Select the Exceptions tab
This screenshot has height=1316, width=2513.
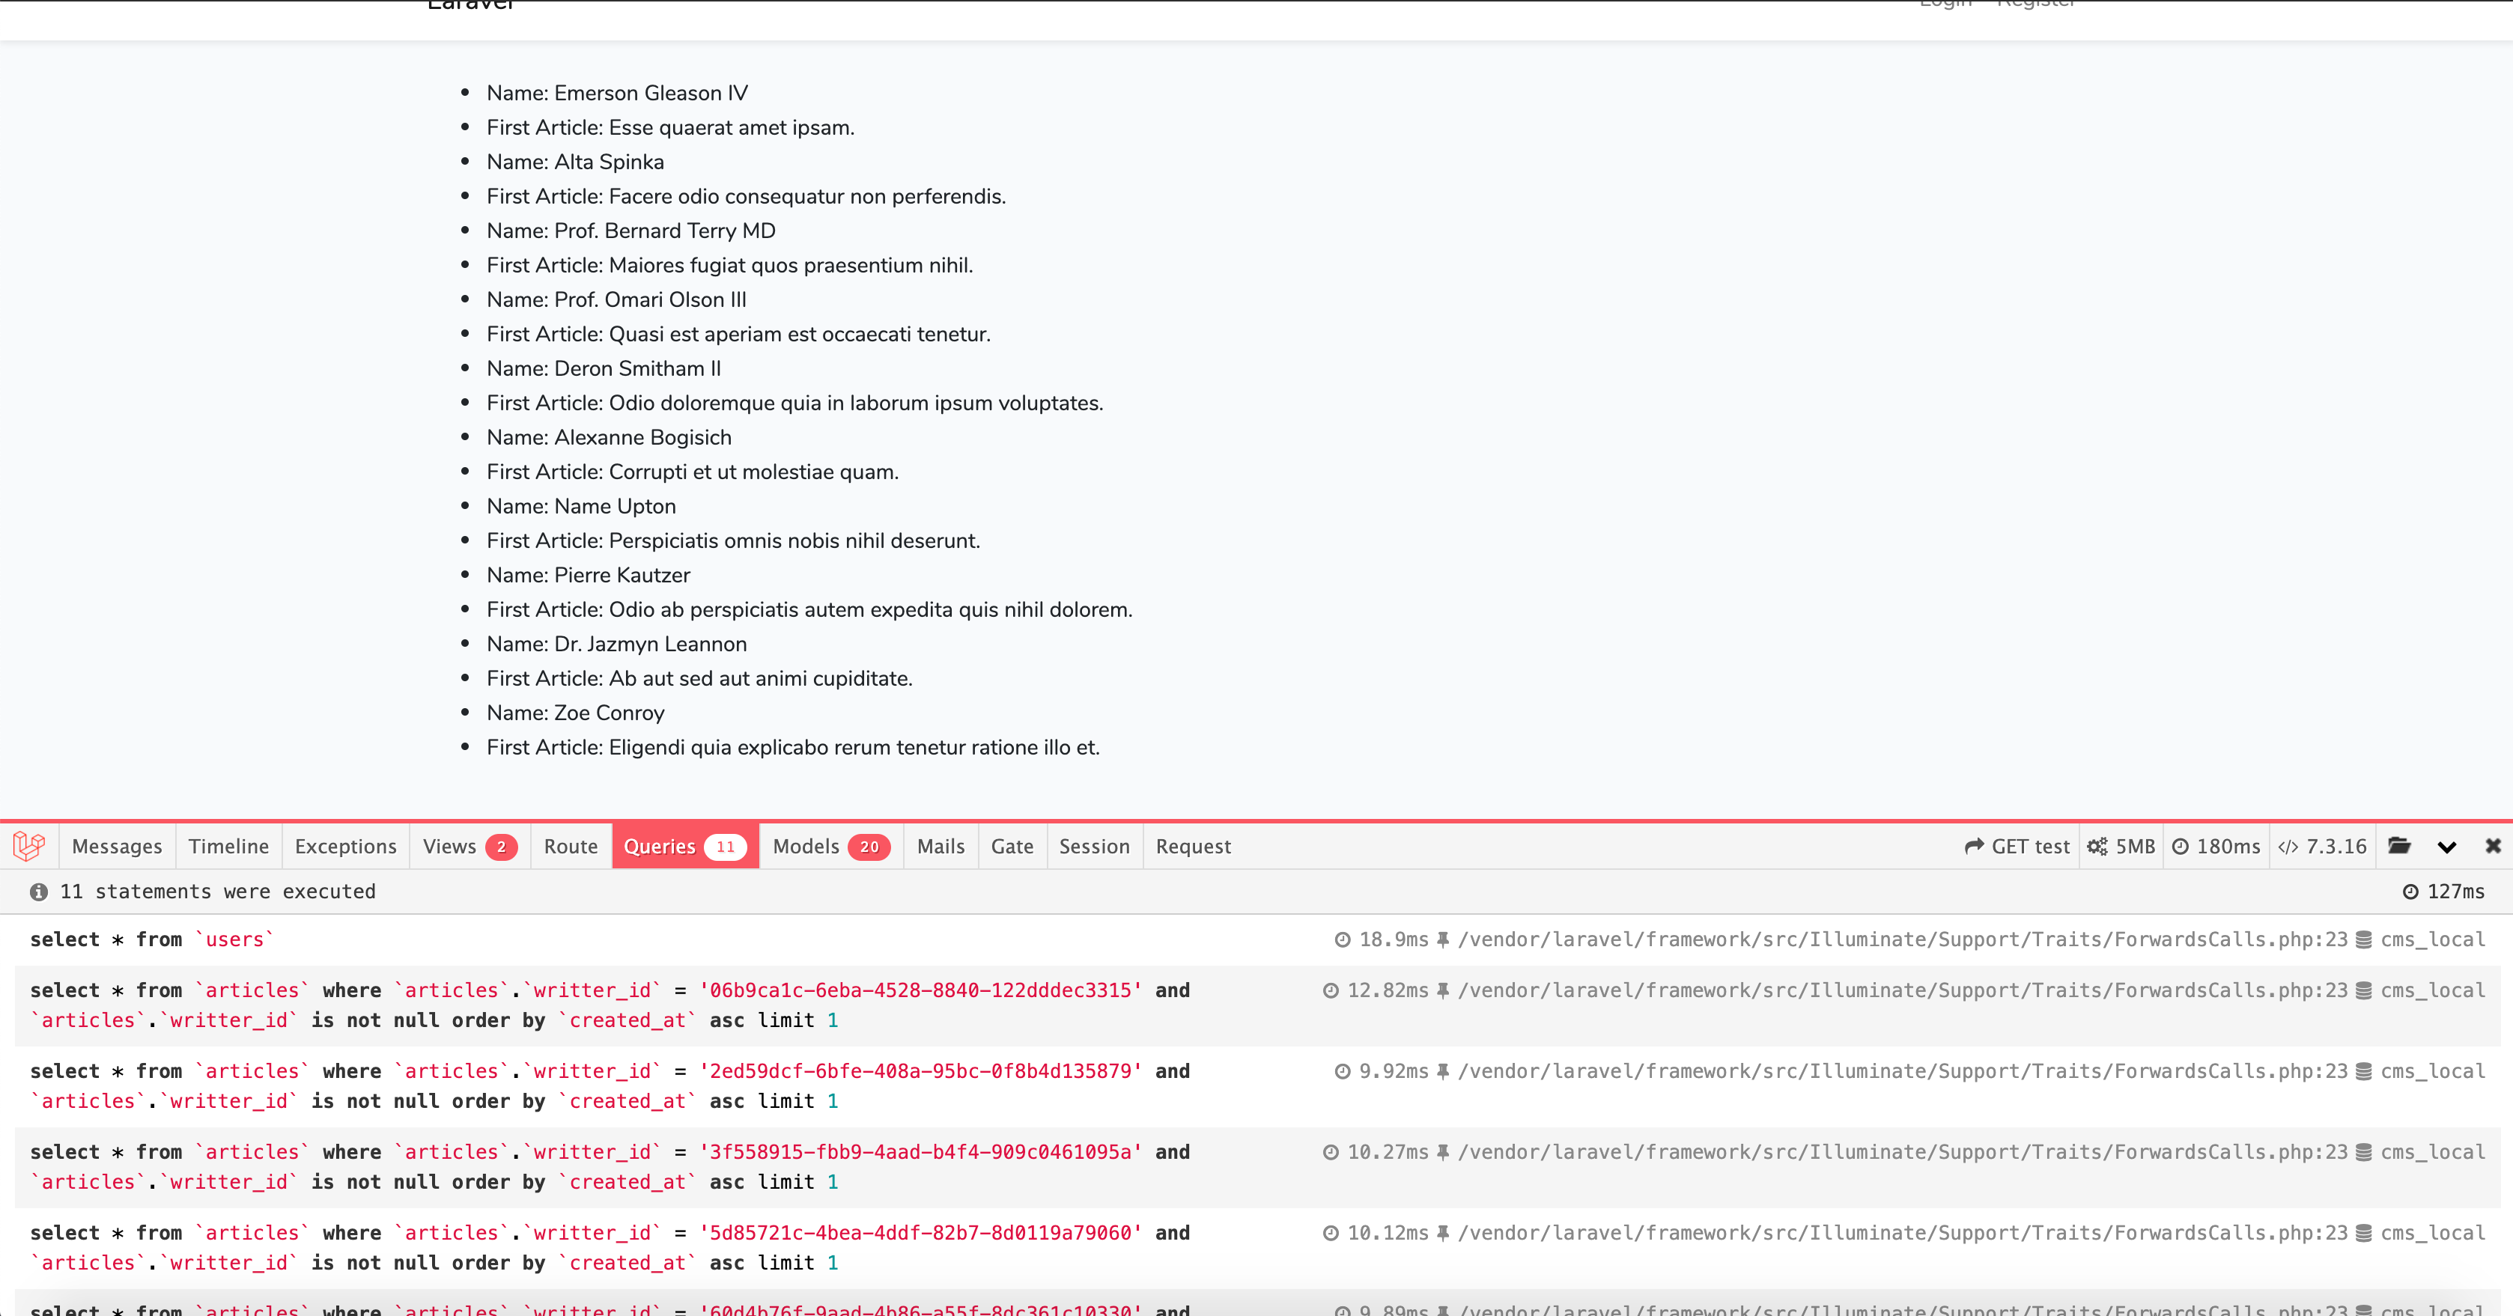click(345, 847)
